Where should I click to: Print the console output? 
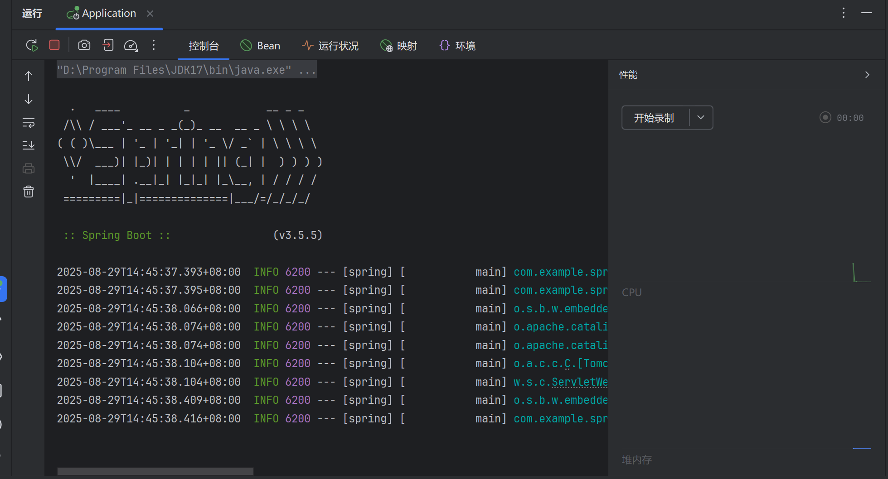[x=29, y=168]
